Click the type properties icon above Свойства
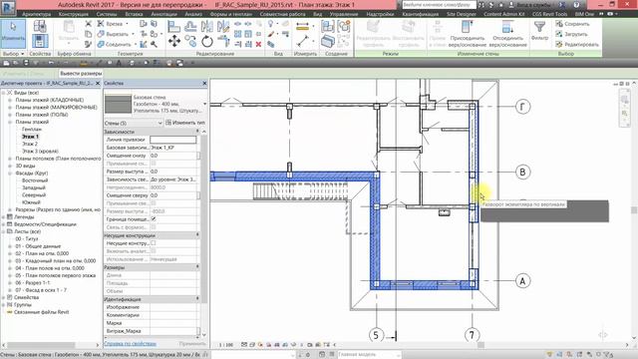The height and width of the screenshot is (359, 638). tap(40, 27)
